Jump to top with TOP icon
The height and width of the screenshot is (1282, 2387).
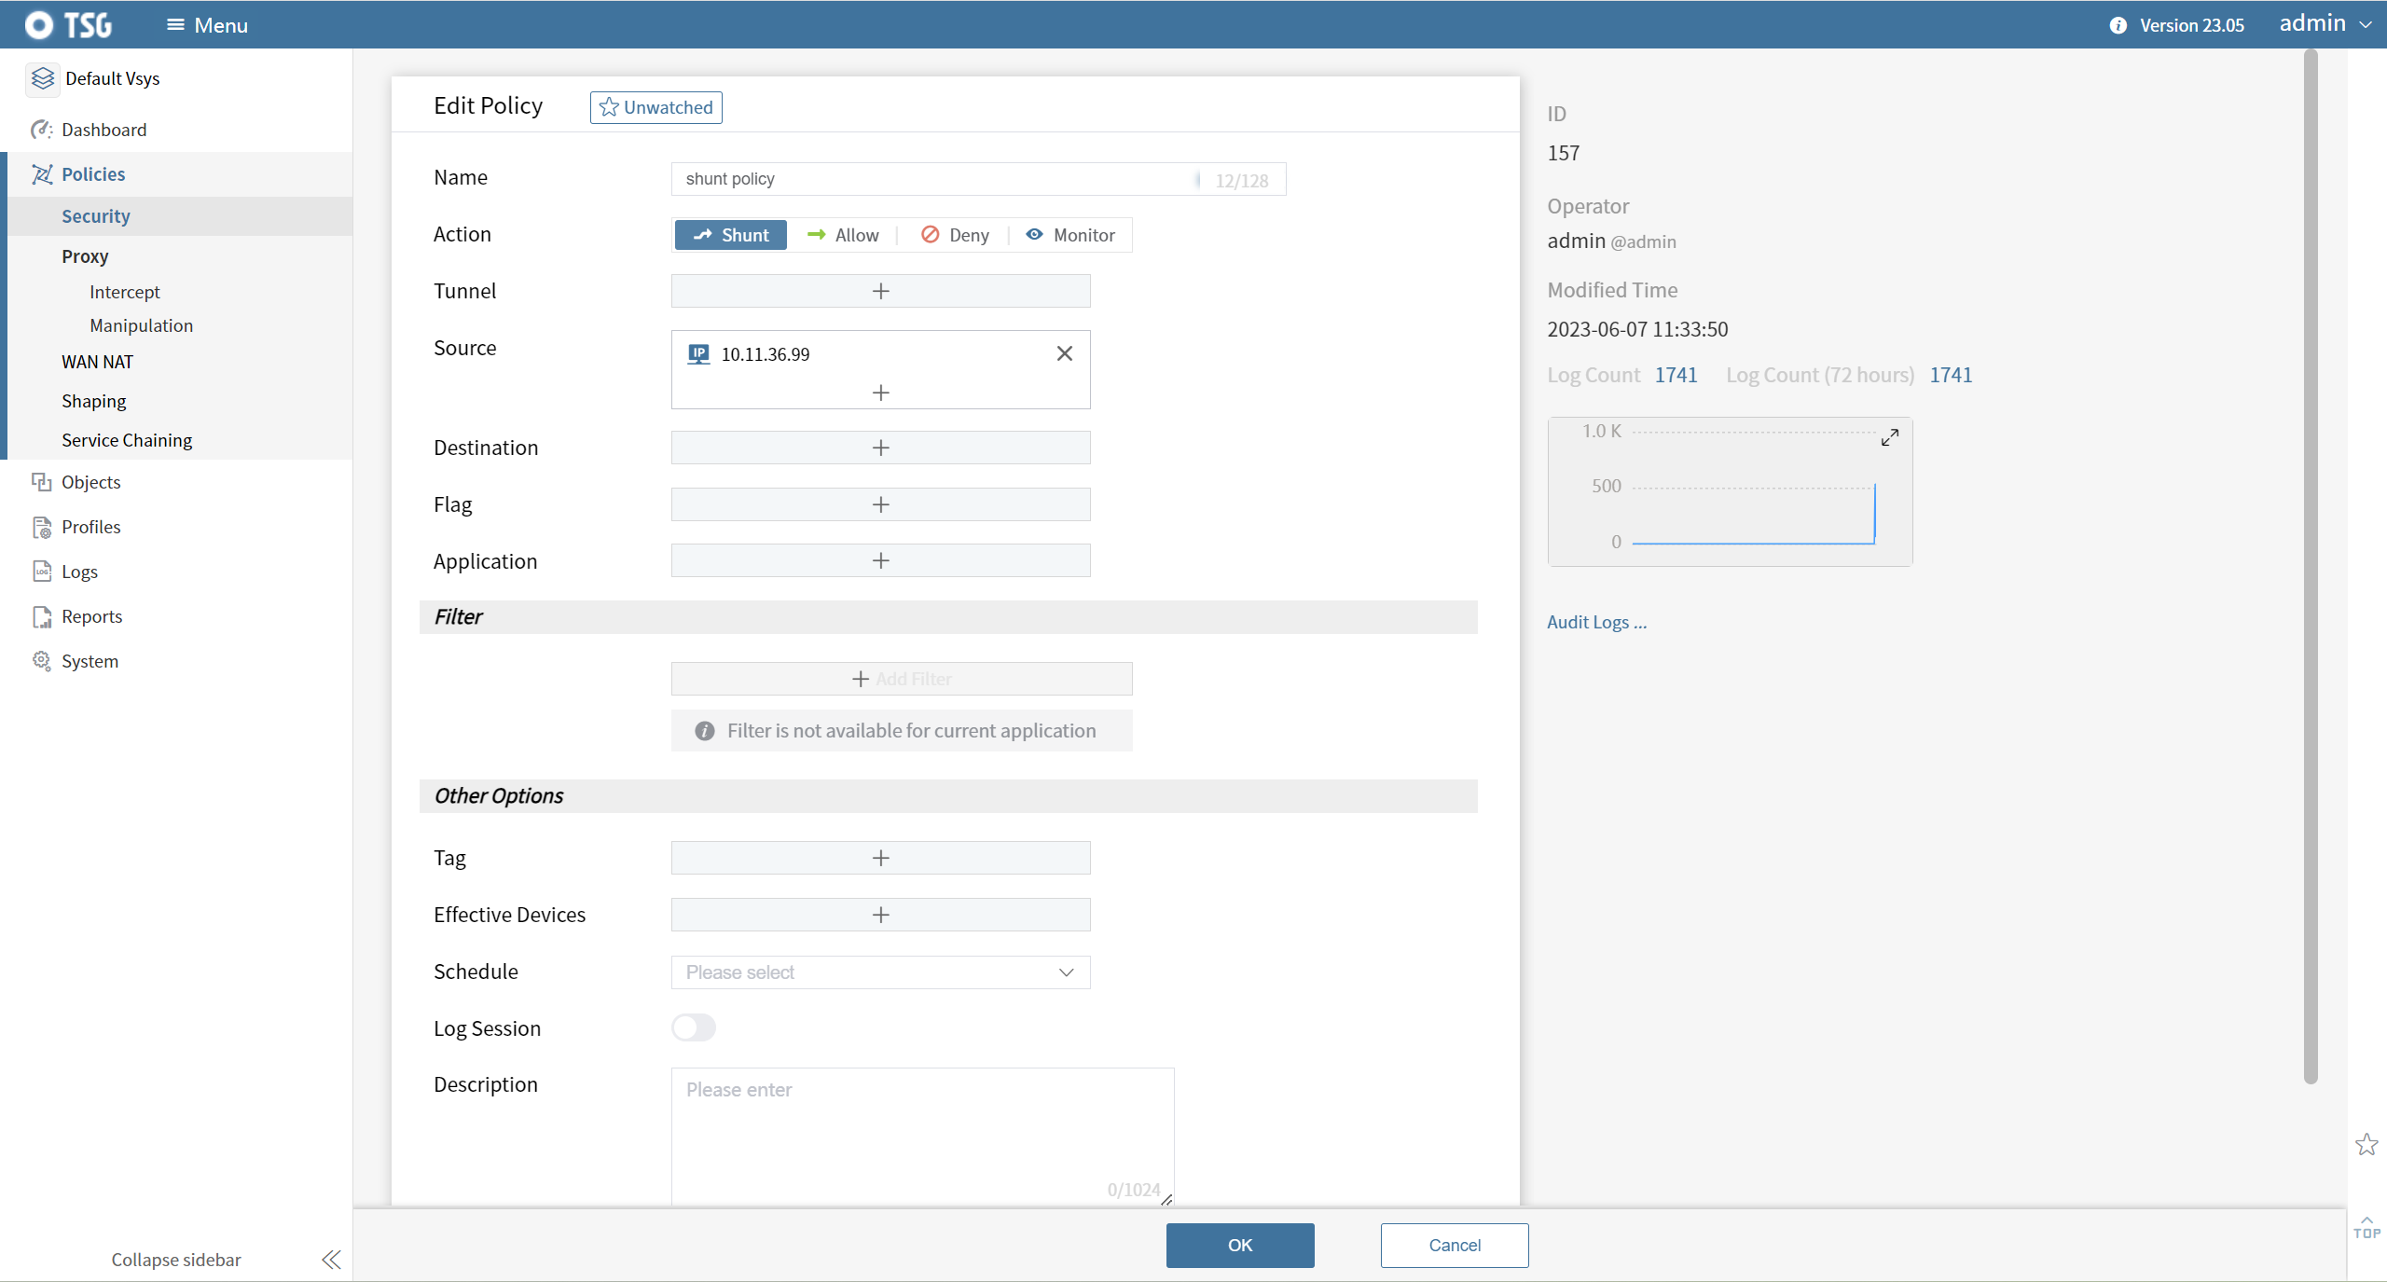2366,1228
